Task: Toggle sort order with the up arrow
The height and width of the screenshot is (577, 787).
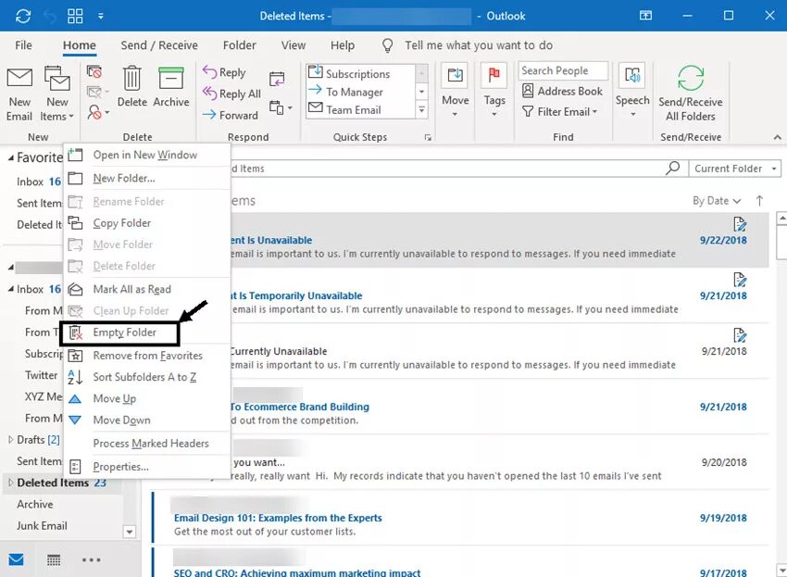Action: click(x=759, y=201)
